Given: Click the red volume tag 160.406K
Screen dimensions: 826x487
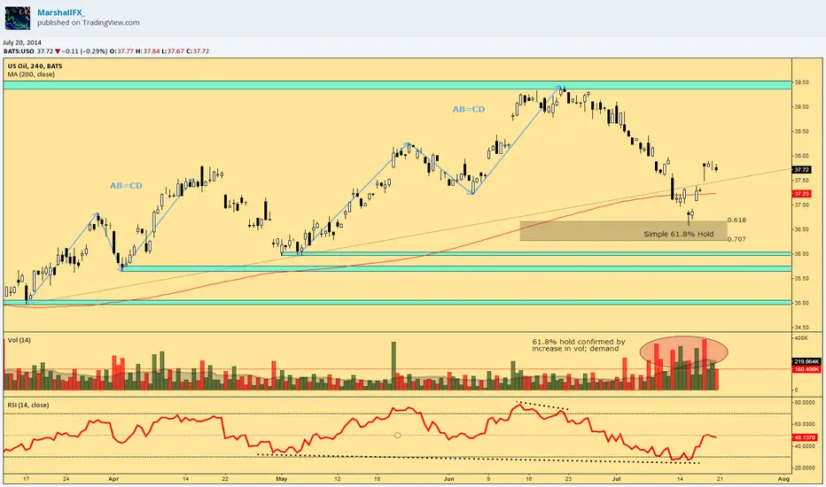Looking at the screenshot, I should tap(807, 369).
